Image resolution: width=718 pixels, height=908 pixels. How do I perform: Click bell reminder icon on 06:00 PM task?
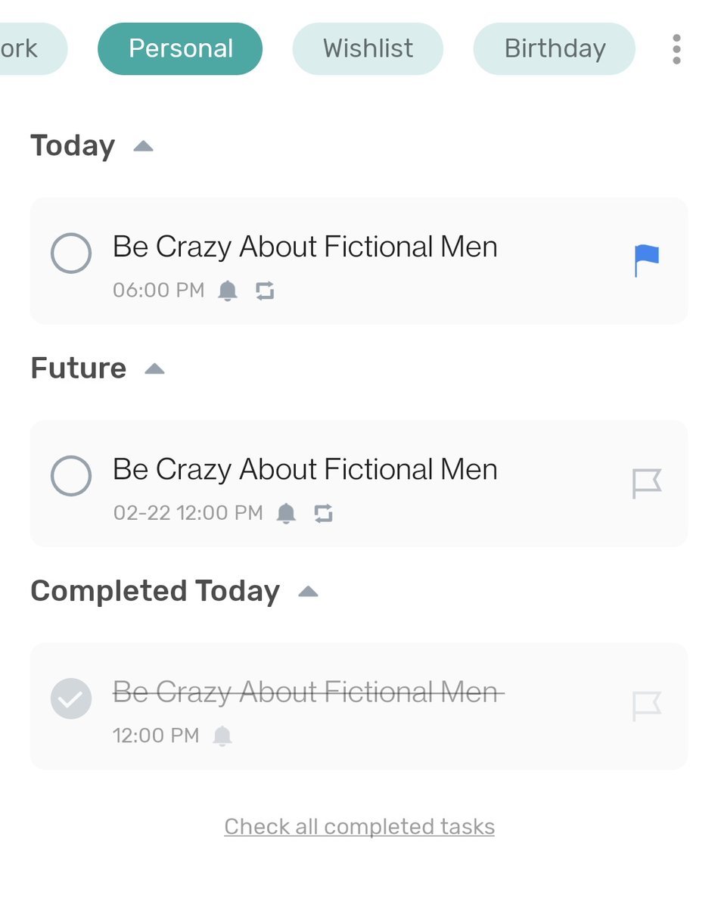click(228, 291)
